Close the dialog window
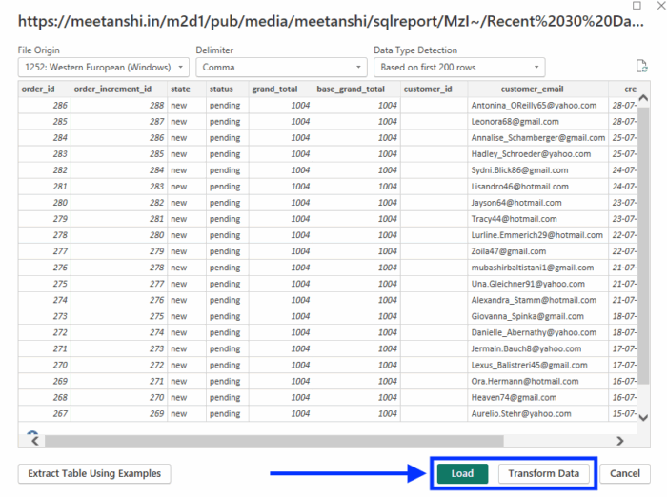Screen dimensions: 667x497 [x=661, y=5]
